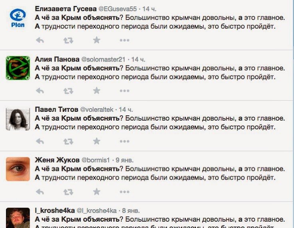Reply to Алия Панова's tweet
The image size is (294, 228).
point(40,91)
